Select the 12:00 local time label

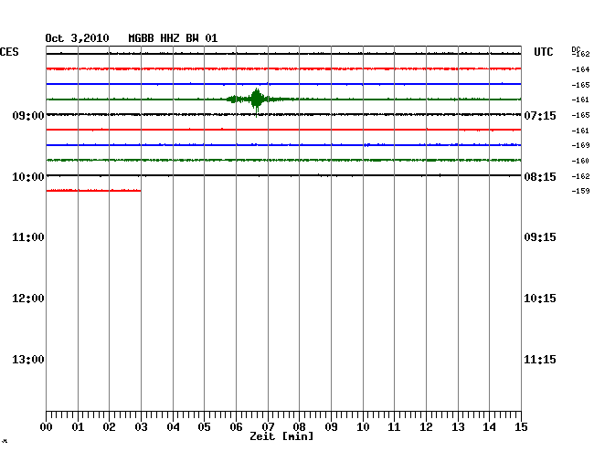tap(28, 299)
